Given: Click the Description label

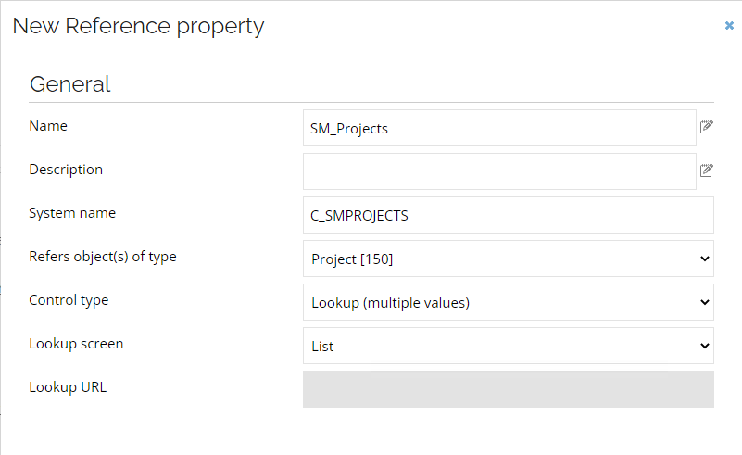Looking at the screenshot, I should point(66,170).
